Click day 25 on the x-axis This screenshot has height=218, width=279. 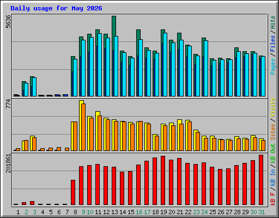(213, 212)
